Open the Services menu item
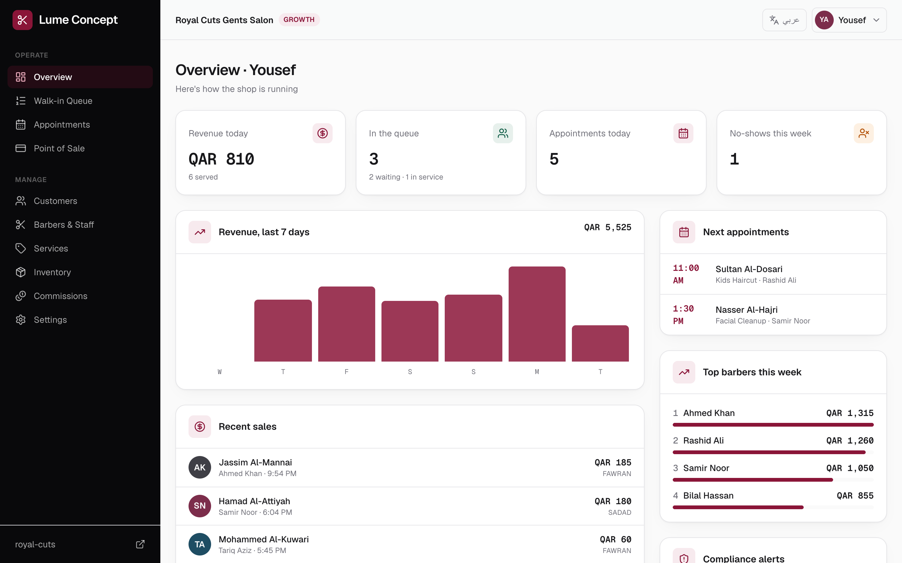The height and width of the screenshot is (563, 902). (80, 249)
